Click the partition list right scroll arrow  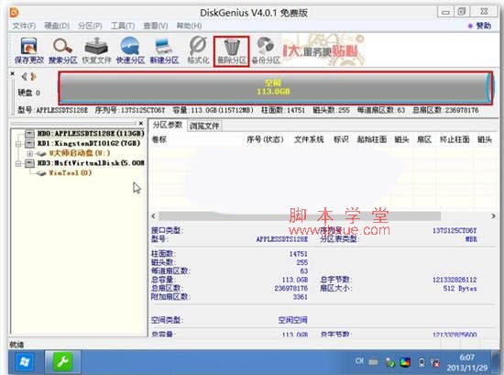[493, 216]
